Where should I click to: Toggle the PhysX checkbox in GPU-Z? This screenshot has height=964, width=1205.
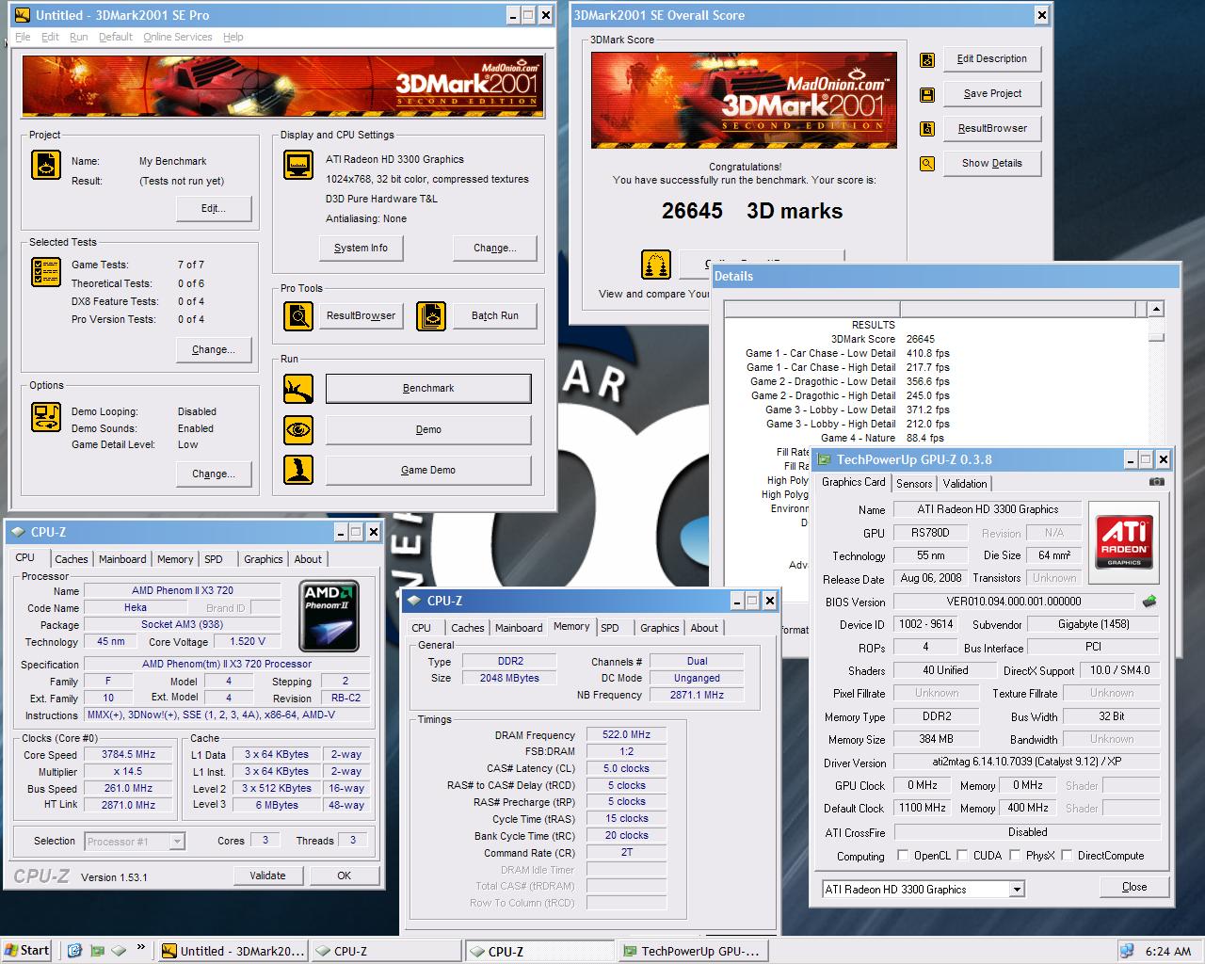click(1015, 856)
